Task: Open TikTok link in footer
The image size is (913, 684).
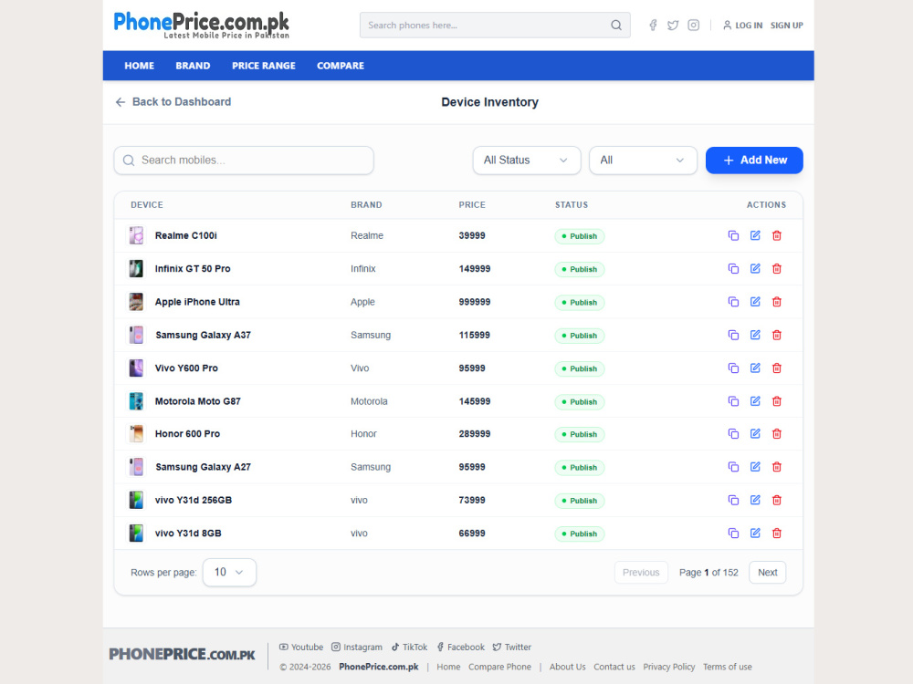Action: [x=409, y=647]
